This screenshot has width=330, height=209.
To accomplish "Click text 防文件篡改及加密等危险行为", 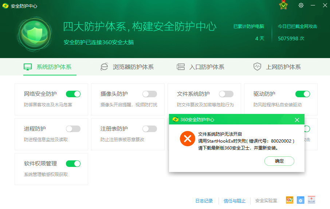I will (x=205, y=105).
